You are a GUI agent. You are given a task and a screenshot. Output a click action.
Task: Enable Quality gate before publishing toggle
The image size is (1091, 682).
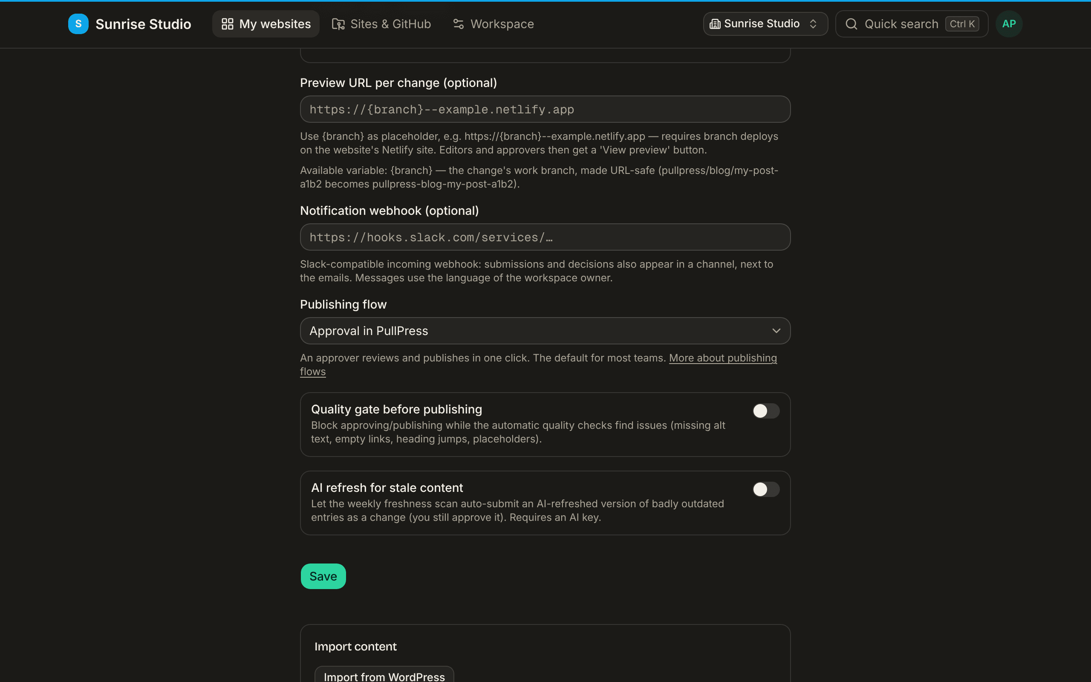pos(765,411)
